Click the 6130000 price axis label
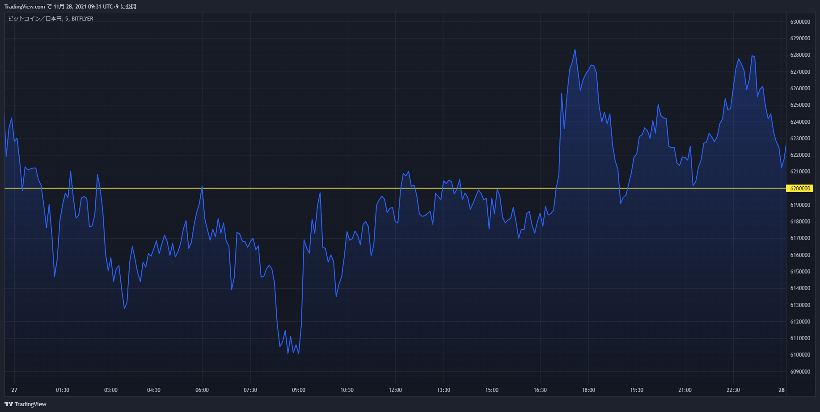The height and width of the screenshot is (412, 820). click(800, 305)
